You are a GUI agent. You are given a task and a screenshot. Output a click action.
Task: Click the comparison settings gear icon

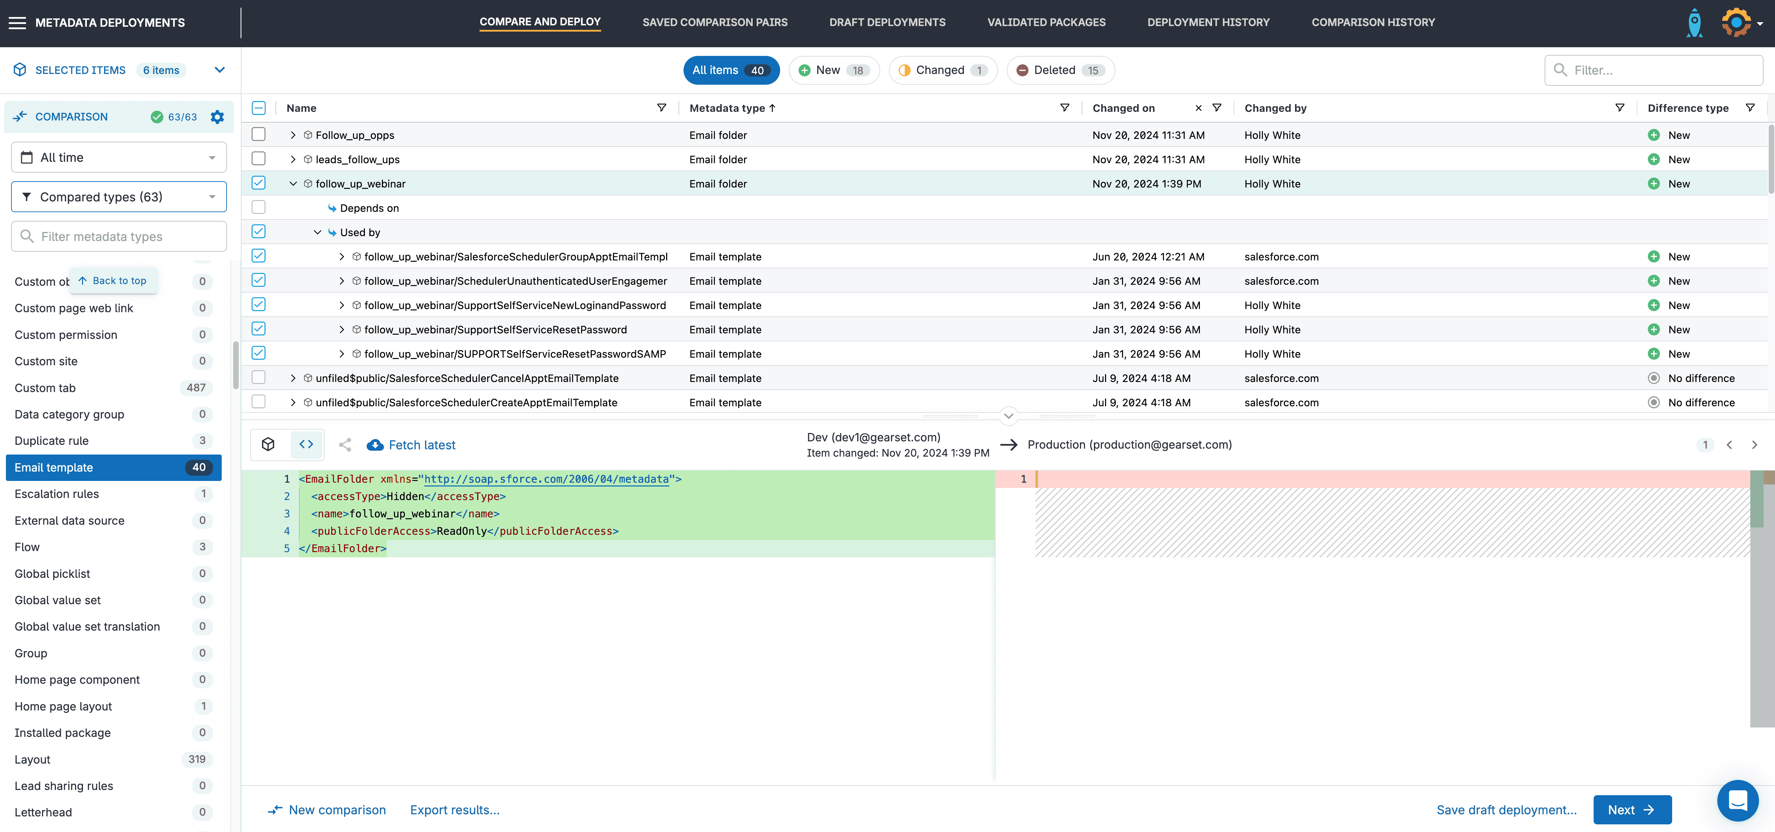pos(217,117)
